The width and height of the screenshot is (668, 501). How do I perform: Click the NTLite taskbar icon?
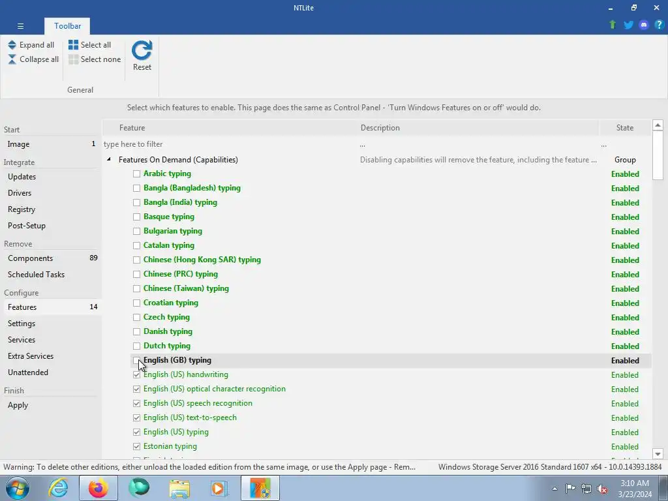[260, 488]
